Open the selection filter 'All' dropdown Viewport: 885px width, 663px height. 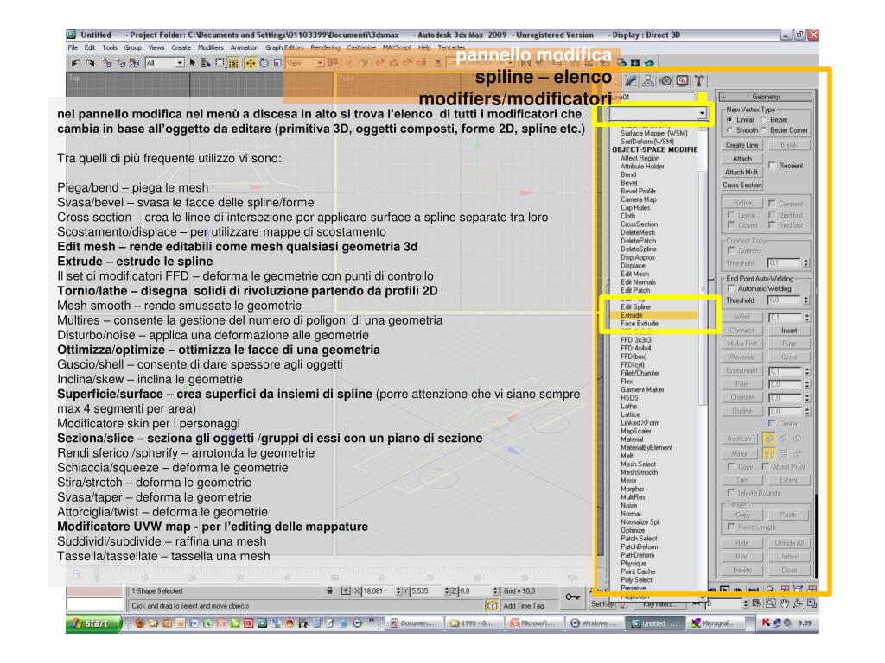(x=180, y=63)
